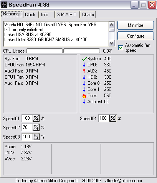Click the 'Linked Intel 82801GB ICH7 SMBUS' log line
Viewport: 157px width, 183px height.
coord(46,40)
